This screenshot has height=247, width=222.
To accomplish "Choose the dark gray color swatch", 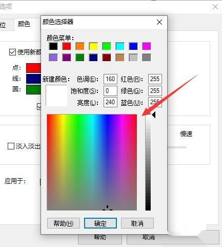I will coord(147,58).
